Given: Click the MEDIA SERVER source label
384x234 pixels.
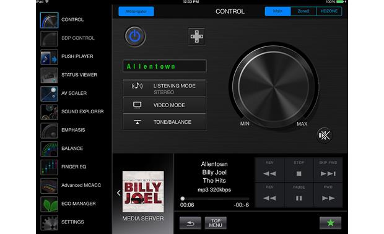Looking at the screenshot, I should [x=143, y=219].
